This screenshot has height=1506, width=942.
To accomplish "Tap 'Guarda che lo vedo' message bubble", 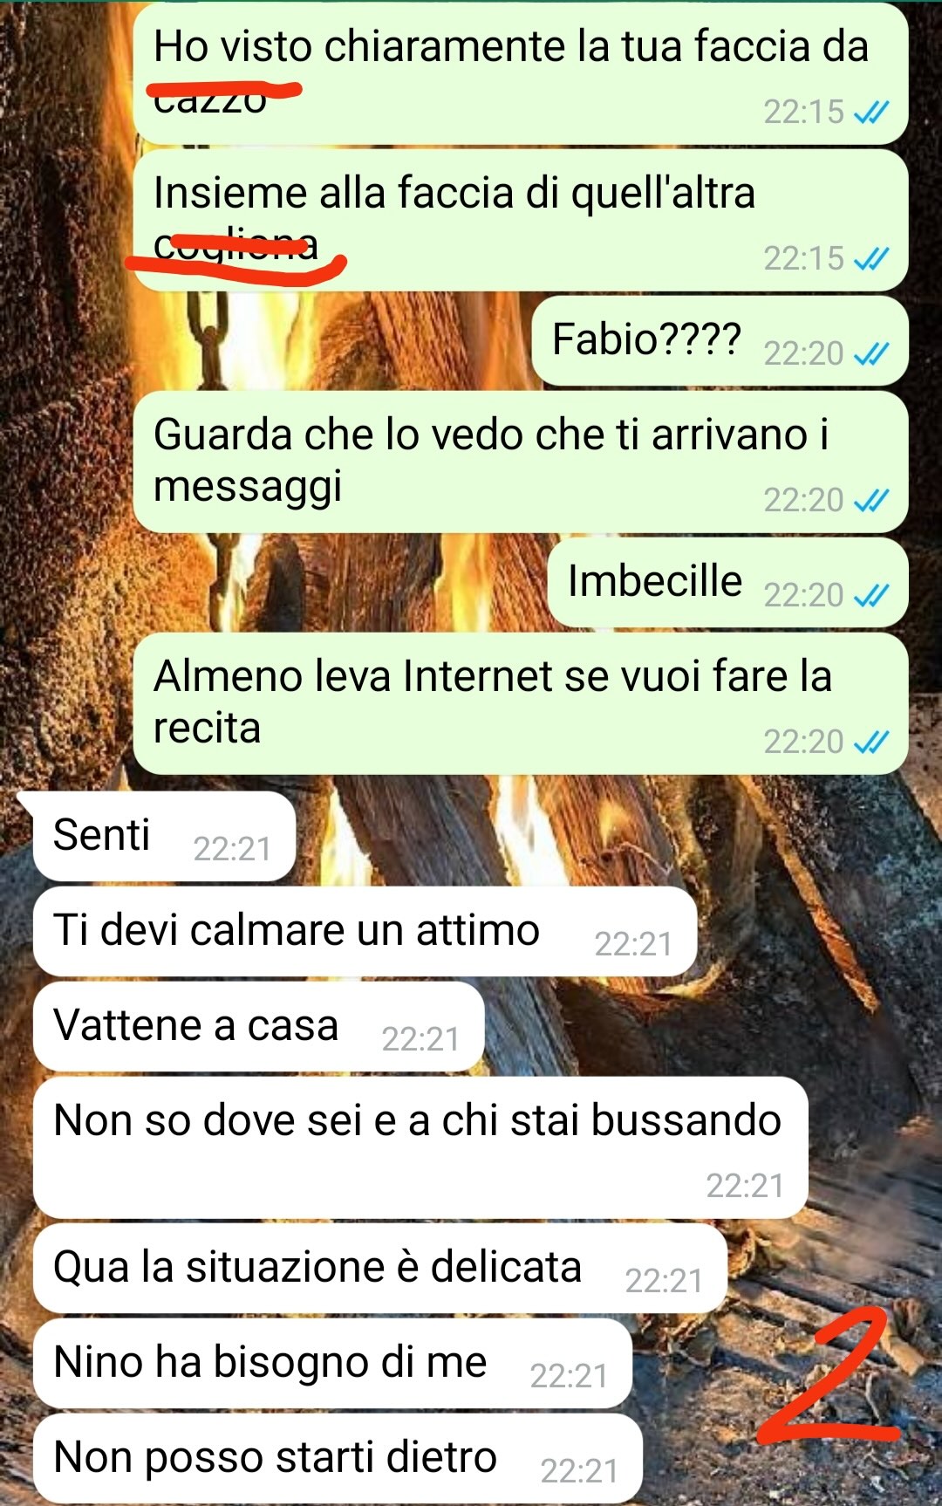I will 521,462.
